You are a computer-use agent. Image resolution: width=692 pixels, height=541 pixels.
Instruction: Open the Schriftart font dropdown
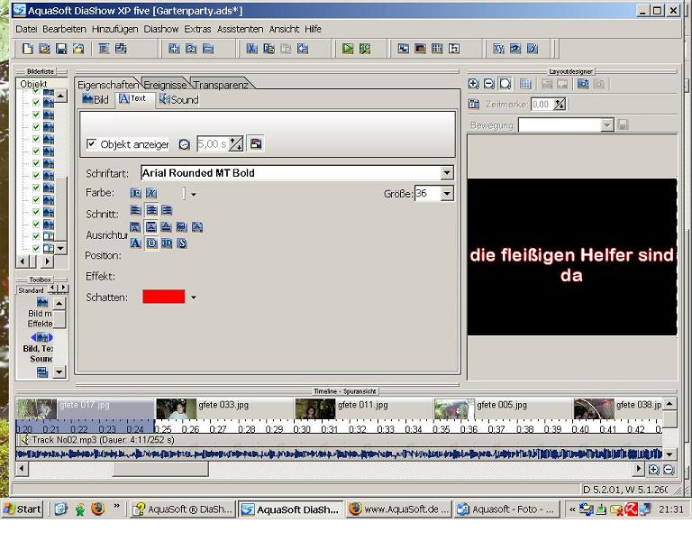click(447, 173)
